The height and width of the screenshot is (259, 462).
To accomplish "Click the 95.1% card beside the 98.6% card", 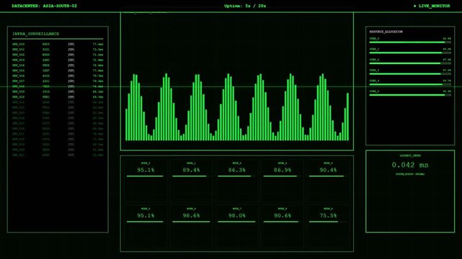I will (x=146, y=227).
